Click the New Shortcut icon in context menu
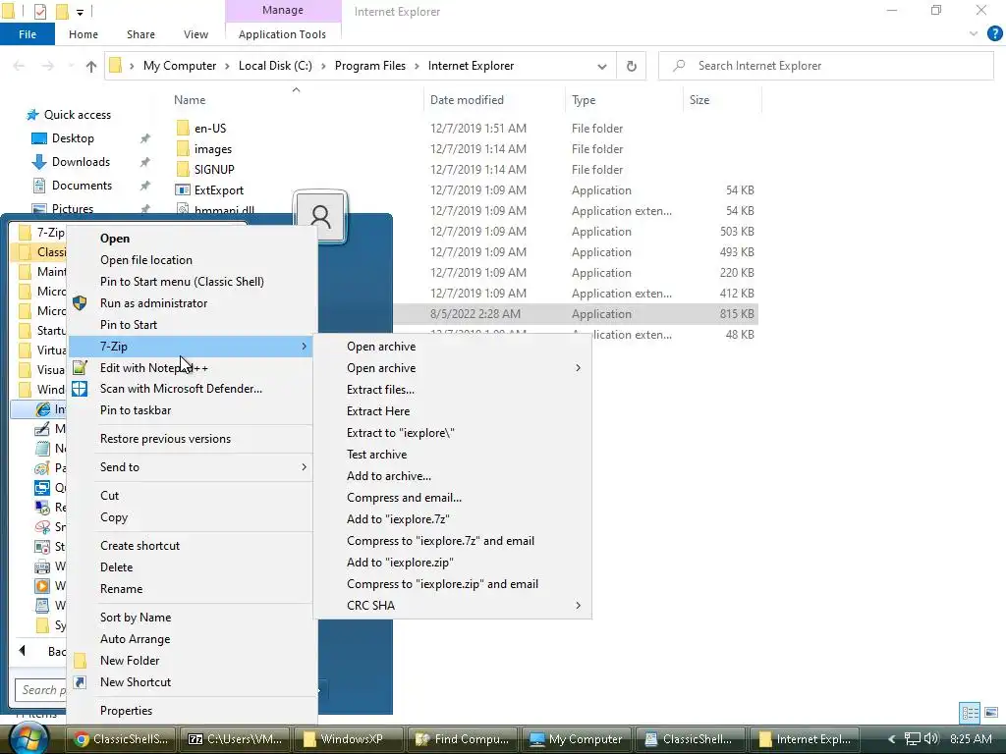The width and height of the screenshot is (1006, 754). 80,682
